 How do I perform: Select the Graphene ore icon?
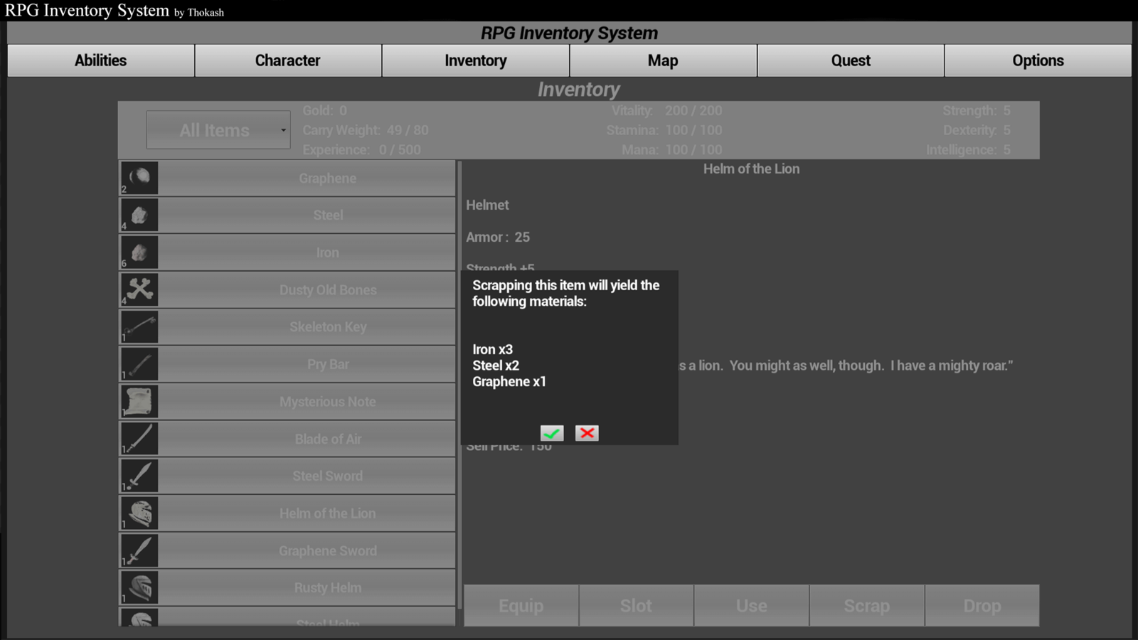(x=139, y=177)
